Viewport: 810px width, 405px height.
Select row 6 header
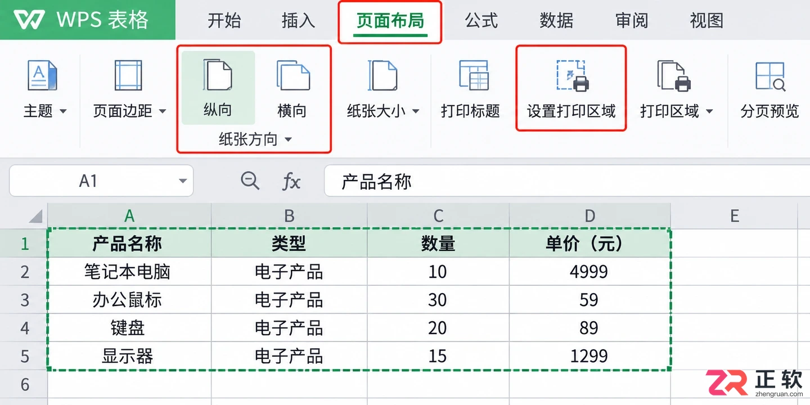coord(24,384)
